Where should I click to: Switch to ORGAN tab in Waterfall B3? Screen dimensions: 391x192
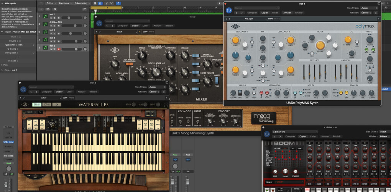coord(37,105)
